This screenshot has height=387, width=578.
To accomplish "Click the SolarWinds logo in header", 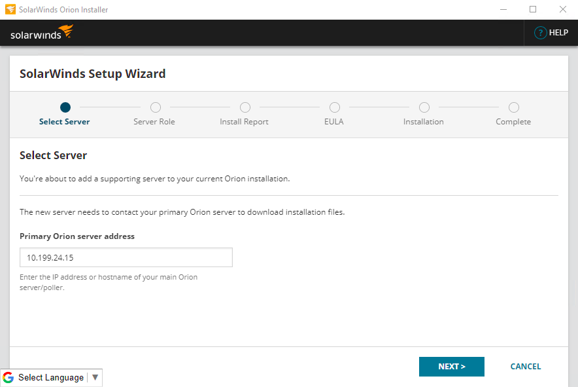I will point(42,32).
